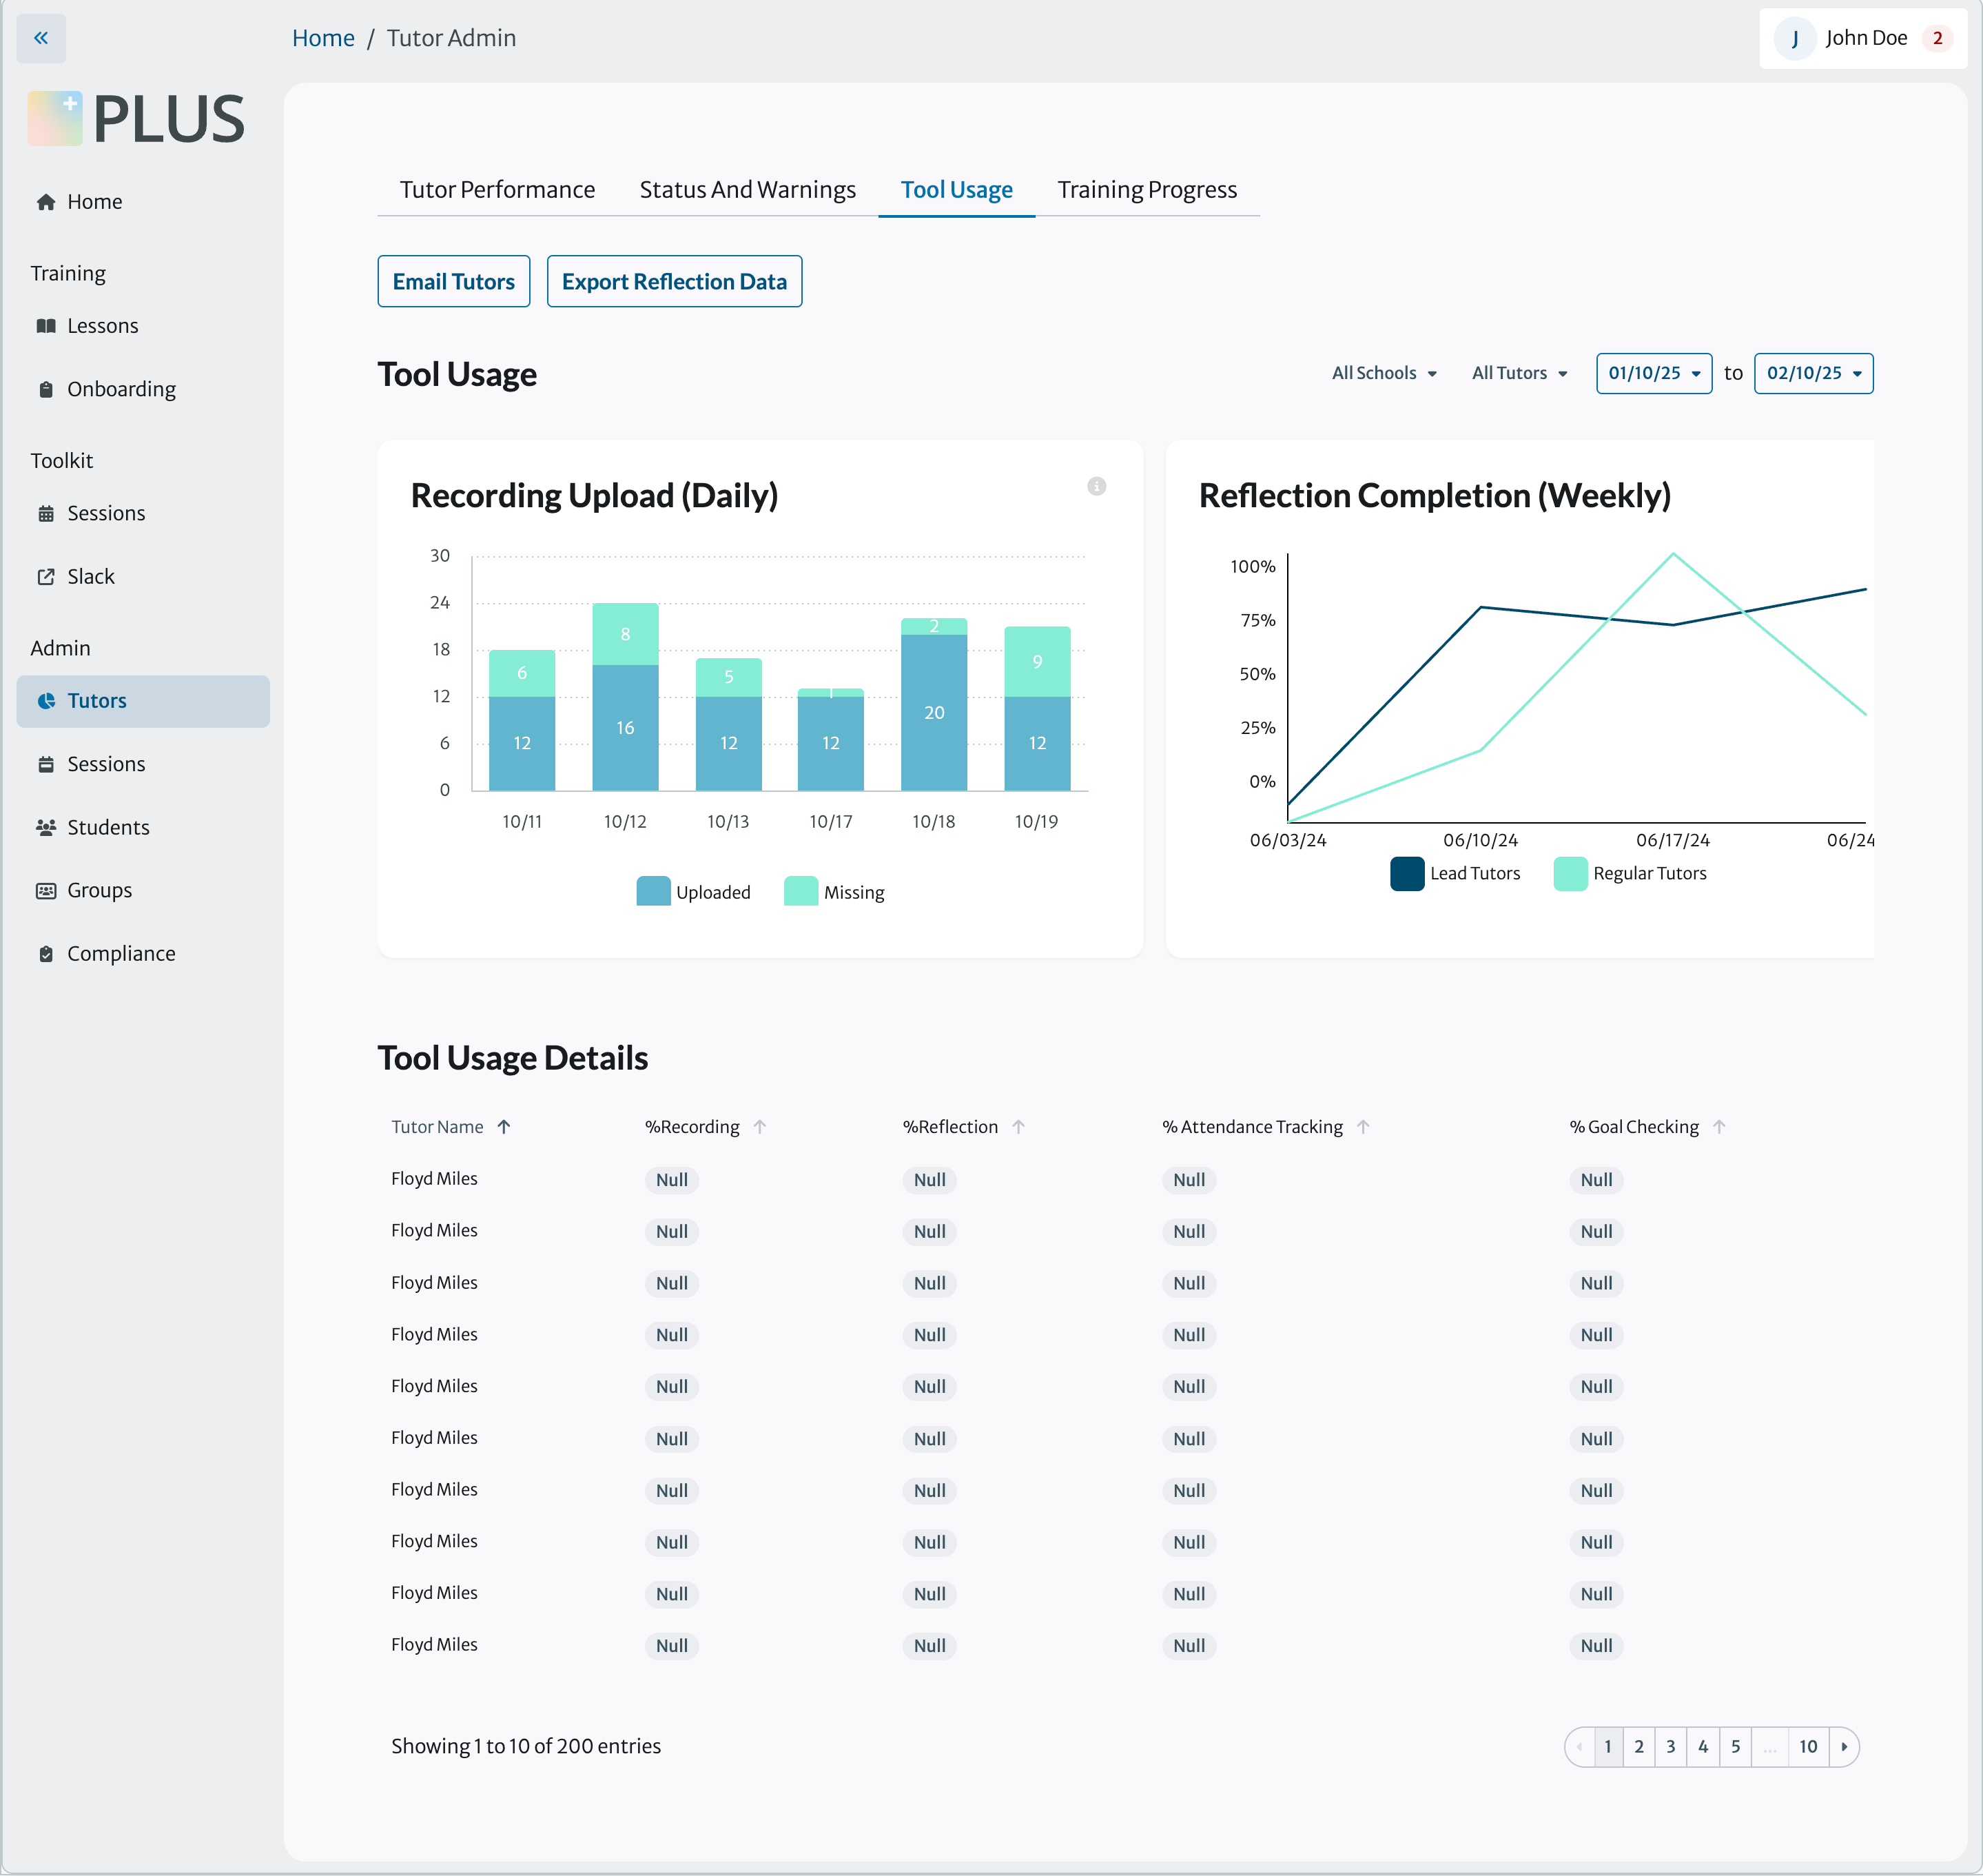Open Slack via external link icon
Image resolution: width=1983 pixels, height=1876 pixels.
46,577
